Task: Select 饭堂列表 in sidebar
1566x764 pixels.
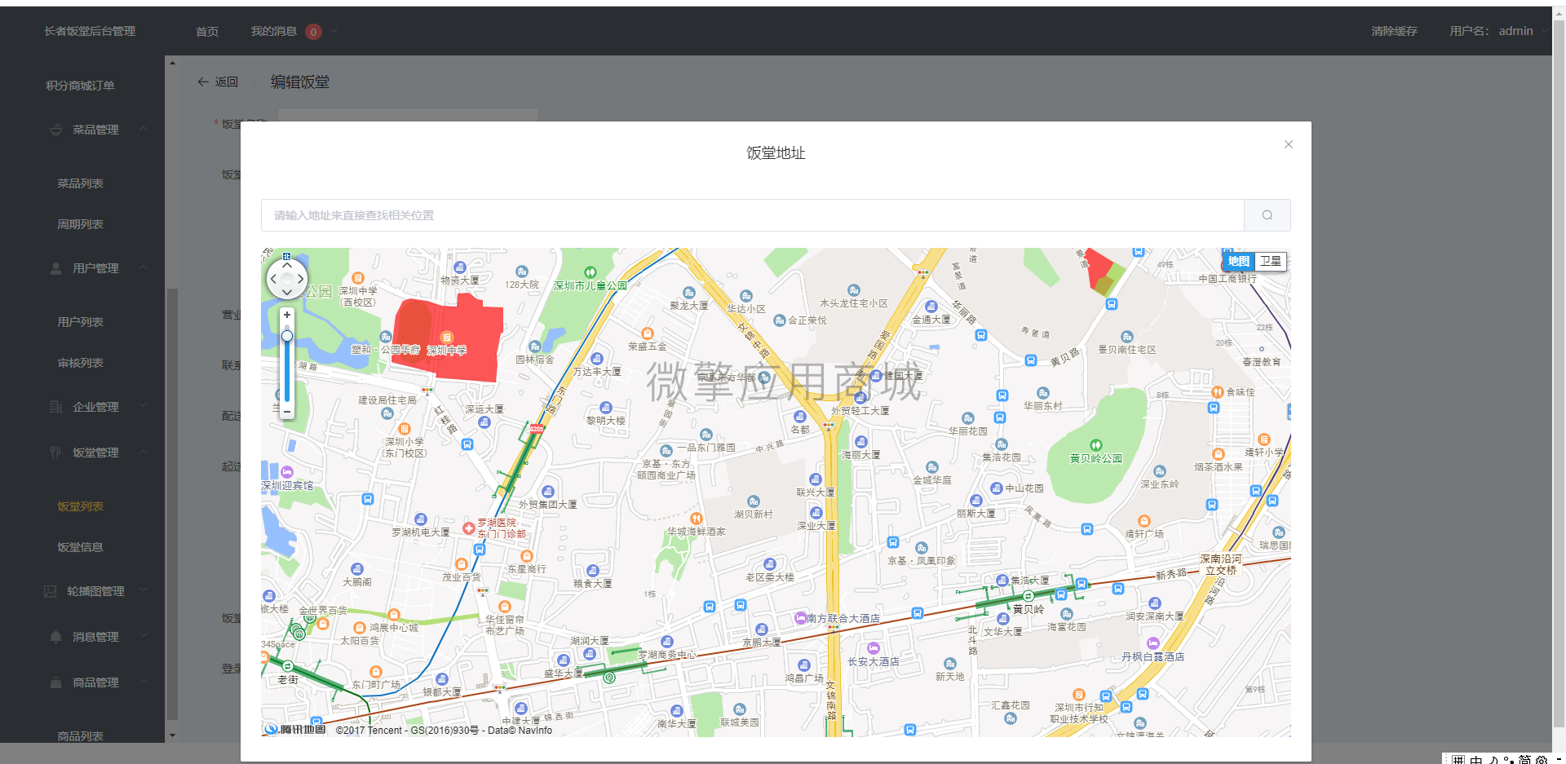Action: (x=80, y=506)
